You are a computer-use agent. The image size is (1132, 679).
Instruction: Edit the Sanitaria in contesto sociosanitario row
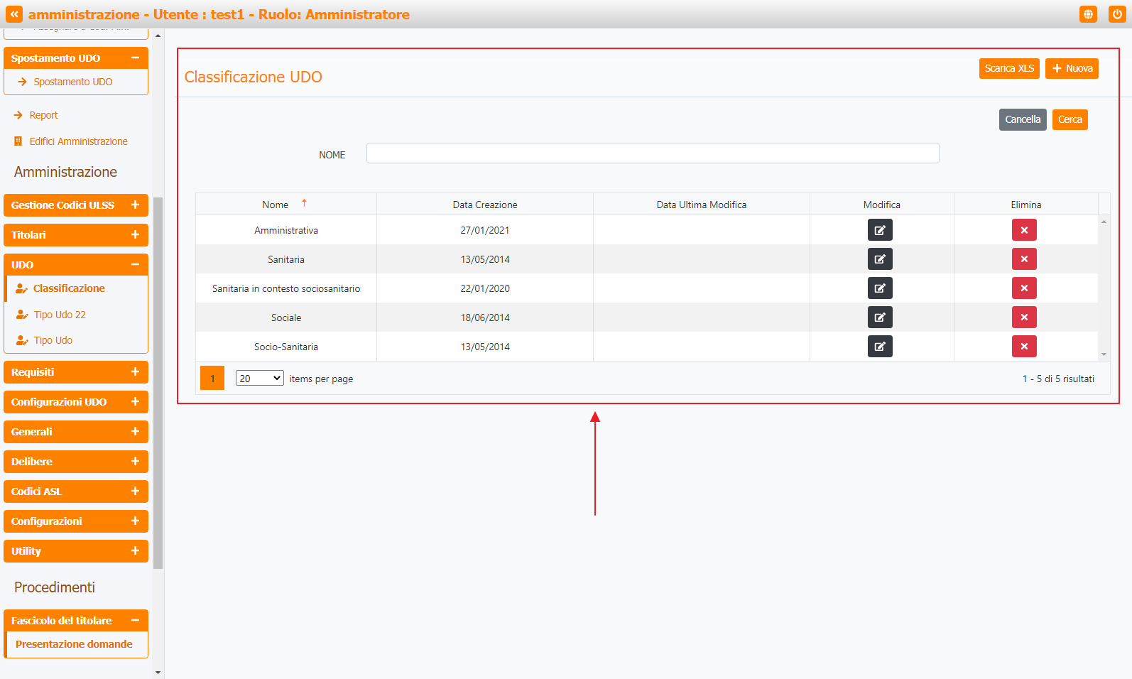(880, 288)
